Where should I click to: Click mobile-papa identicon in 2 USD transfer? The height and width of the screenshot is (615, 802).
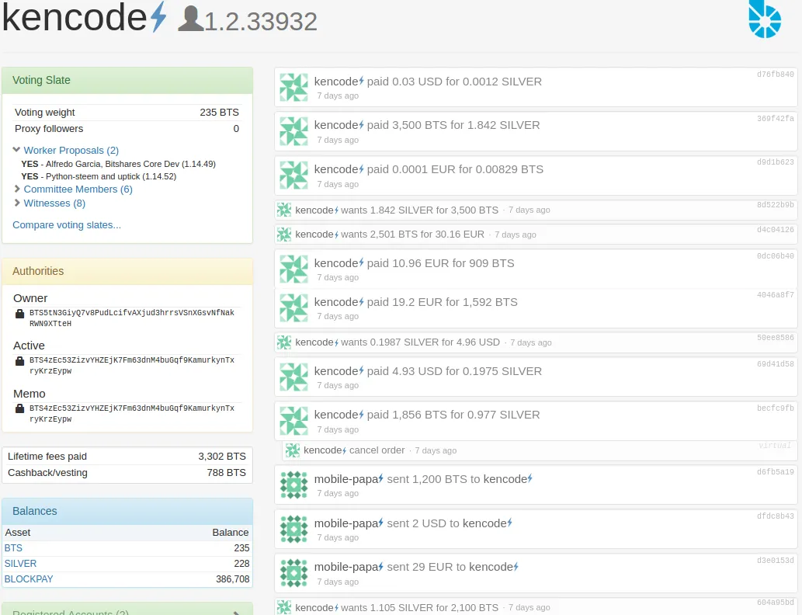294,529
